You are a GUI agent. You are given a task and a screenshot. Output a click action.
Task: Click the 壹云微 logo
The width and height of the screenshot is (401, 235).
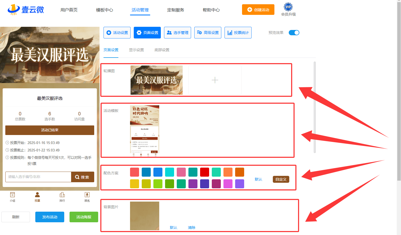click(26, 10)
